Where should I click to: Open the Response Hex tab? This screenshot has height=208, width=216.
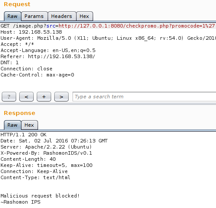[x=29, y=125]
